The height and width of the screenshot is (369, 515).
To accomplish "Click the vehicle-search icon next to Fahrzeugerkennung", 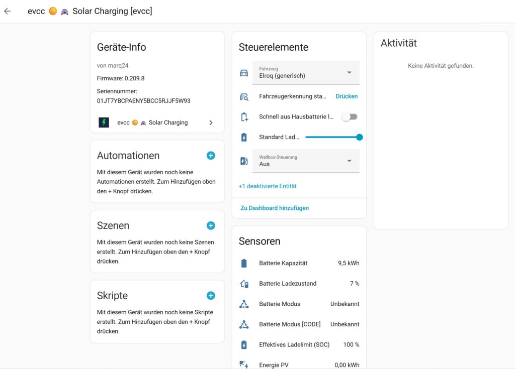I will [x=244, y=96].
